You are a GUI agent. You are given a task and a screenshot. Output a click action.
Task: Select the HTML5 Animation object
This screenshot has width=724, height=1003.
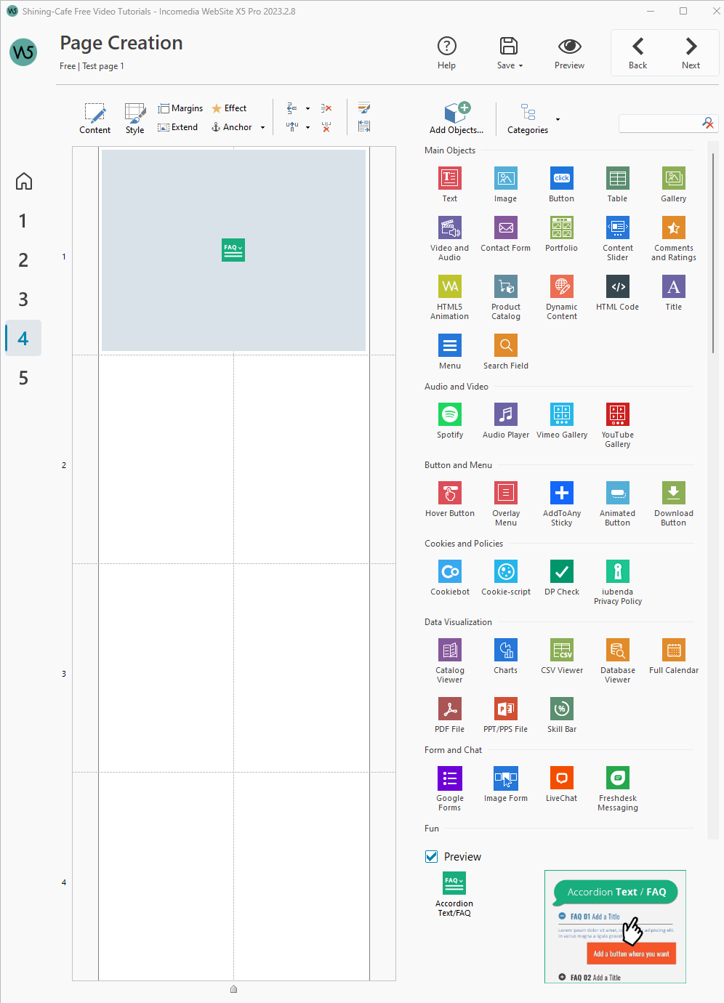449,286
